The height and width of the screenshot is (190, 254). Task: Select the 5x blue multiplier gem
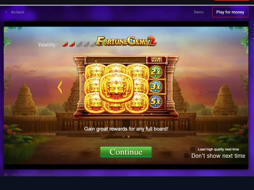click(x=156, y=101)
